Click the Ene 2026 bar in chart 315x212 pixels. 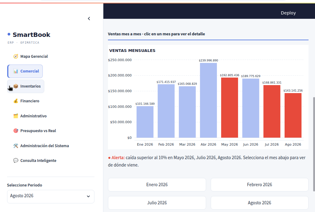145,122
